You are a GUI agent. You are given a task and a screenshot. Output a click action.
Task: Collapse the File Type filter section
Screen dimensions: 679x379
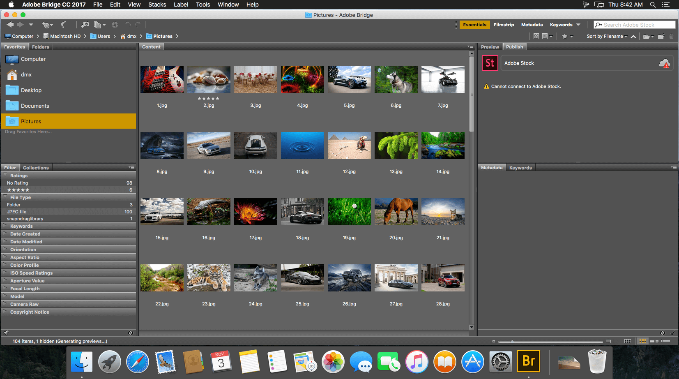(20, 197)
